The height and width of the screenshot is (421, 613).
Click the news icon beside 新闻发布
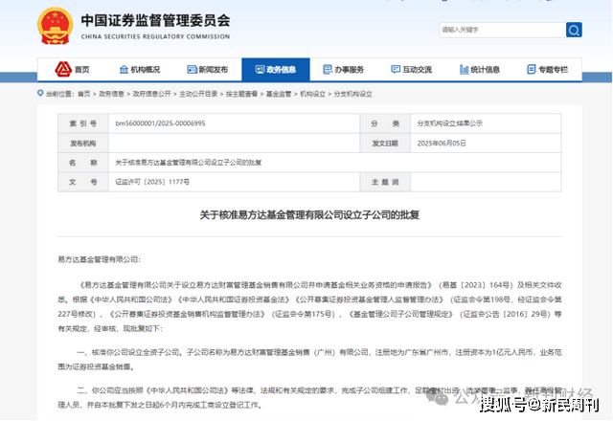coord(191,70)
